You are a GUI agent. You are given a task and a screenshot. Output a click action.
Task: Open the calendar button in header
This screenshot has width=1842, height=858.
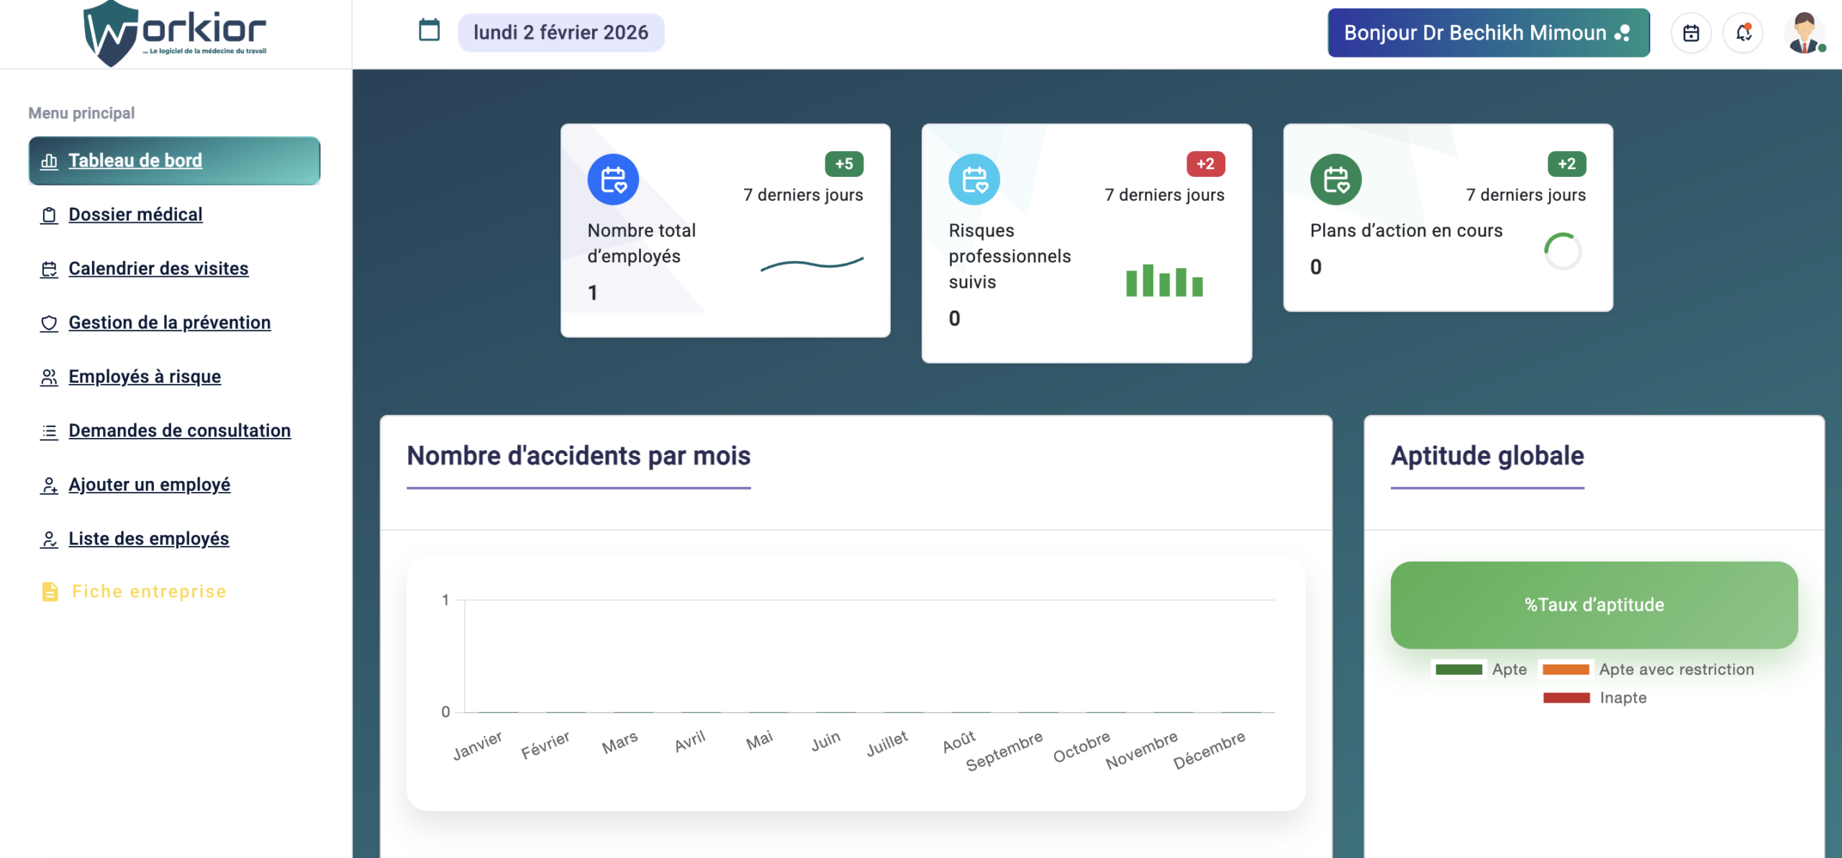coord(1691,33)
